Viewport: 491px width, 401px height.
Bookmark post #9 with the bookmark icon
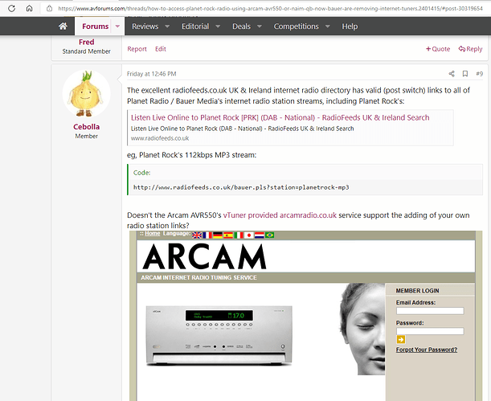[x=464, y=74]
